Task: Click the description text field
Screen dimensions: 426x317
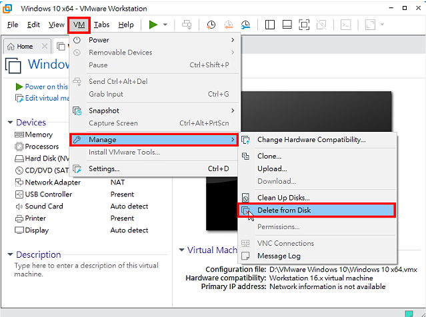Action: click(x=87, y=270)
